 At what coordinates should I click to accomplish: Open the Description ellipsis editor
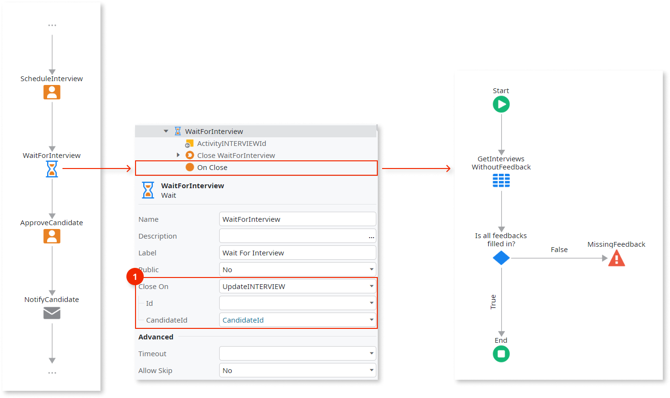[371, 236]
